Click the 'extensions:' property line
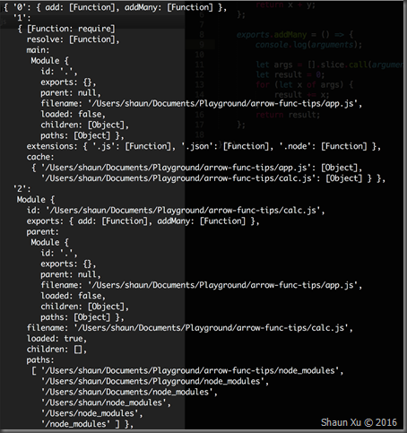 click(x=203, y=146)
